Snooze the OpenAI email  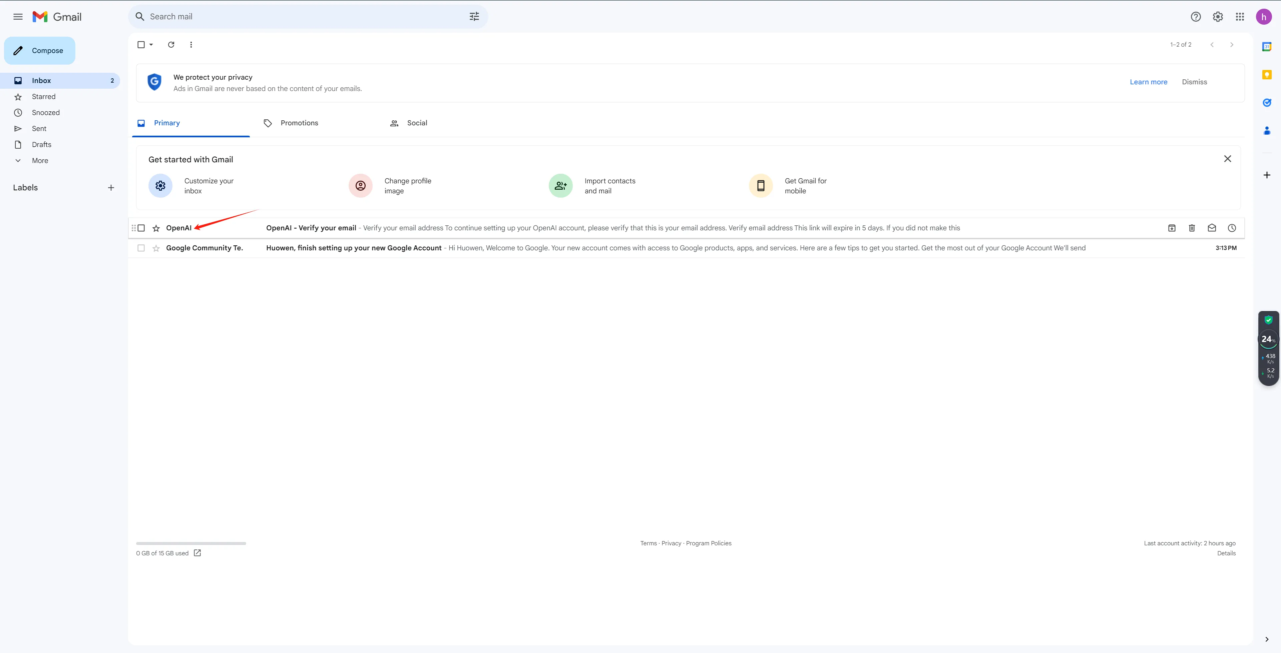[x=1231, y=228]
